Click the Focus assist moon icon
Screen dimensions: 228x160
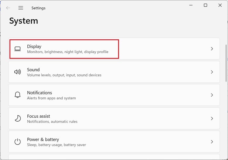pyautogui.click(x=17, y=119)
